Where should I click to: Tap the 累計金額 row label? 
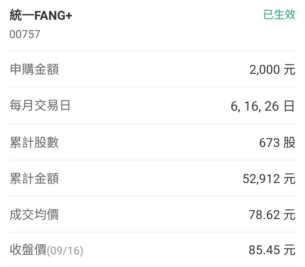[34, 178]
